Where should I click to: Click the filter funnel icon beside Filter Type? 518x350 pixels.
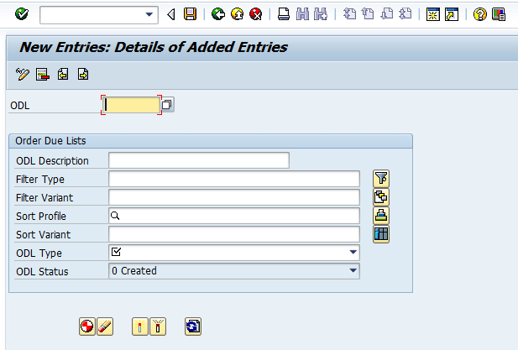point(381,178)
